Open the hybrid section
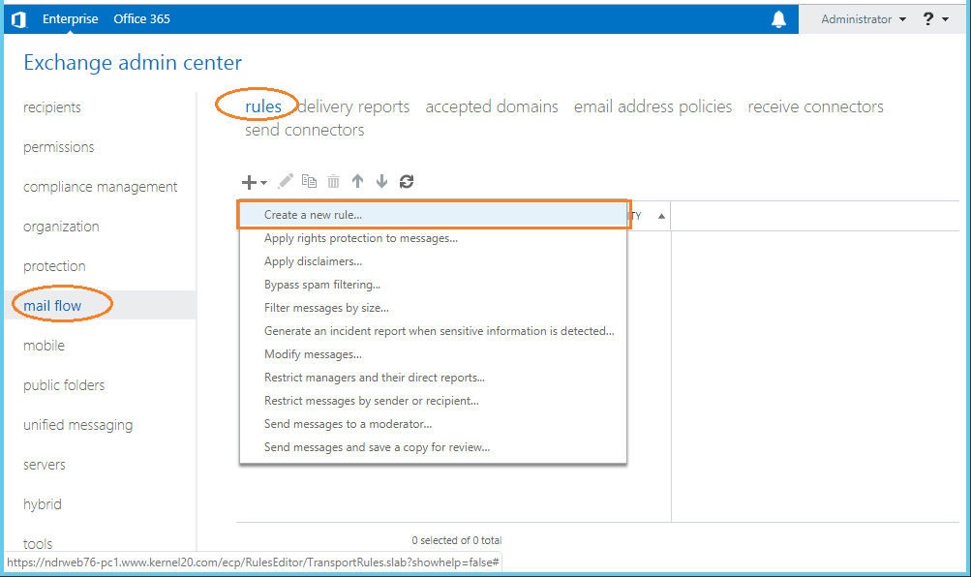This screenshot has height=577, width=971. [42, 504]
